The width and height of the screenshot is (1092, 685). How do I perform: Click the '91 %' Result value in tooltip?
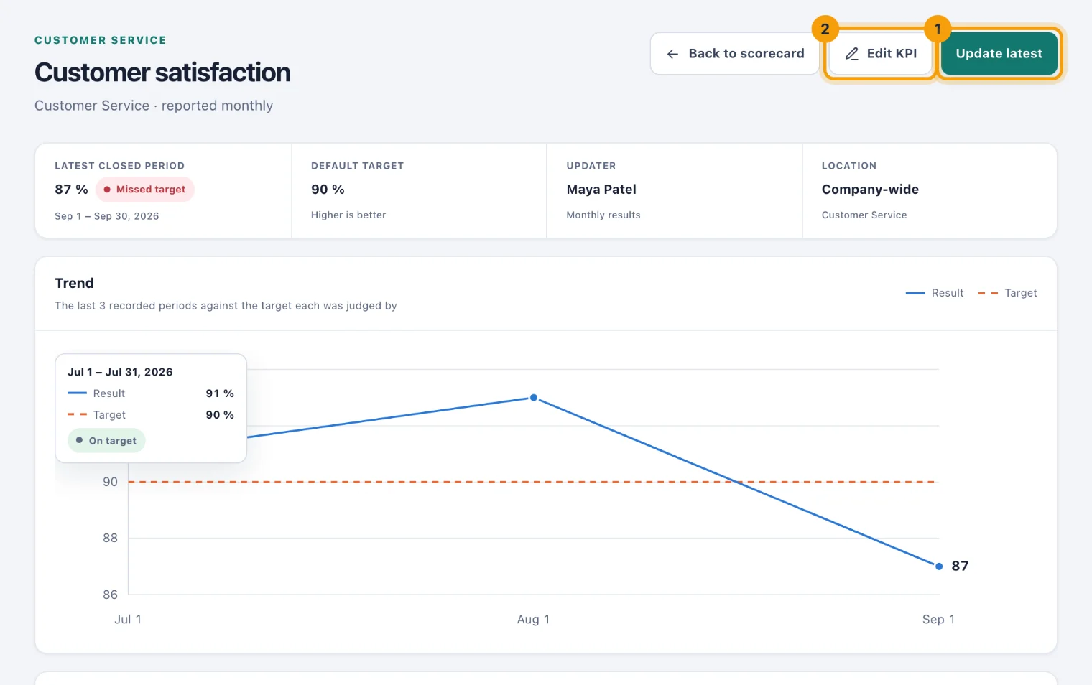coord(220,393)
